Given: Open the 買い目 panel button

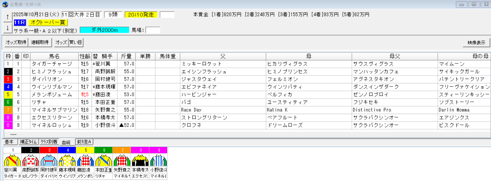Looking at the screenshot, I should coord(76,42).
